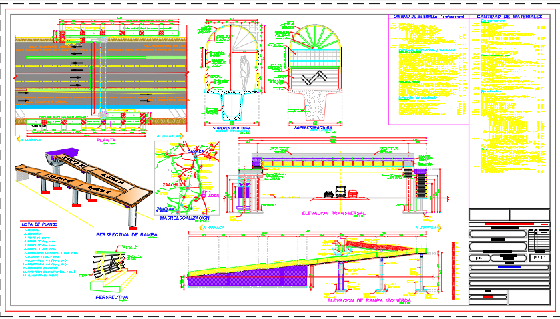Viewport: 560px width, 319px height.
Task: Click the fan-shaped roof arch in the right section
Action: (318, 39)
